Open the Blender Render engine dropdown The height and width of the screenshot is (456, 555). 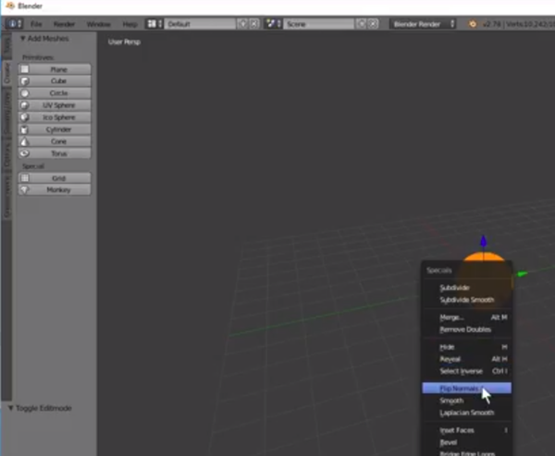click(423, 22)
